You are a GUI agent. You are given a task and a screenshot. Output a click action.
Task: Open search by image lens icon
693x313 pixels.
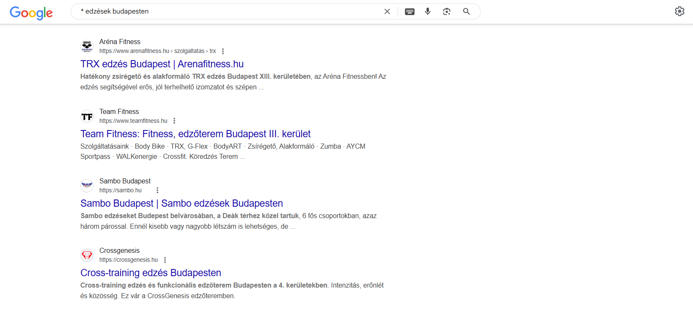pos(447,11)
